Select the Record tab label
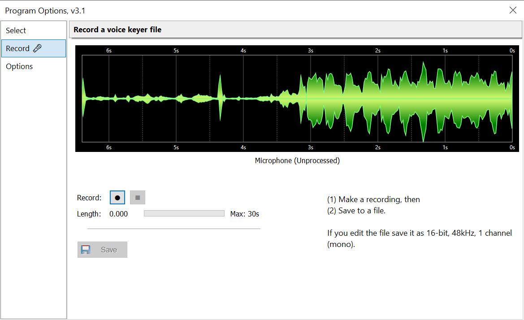Screen dimensions: 524x320 [x=17, y=48]
